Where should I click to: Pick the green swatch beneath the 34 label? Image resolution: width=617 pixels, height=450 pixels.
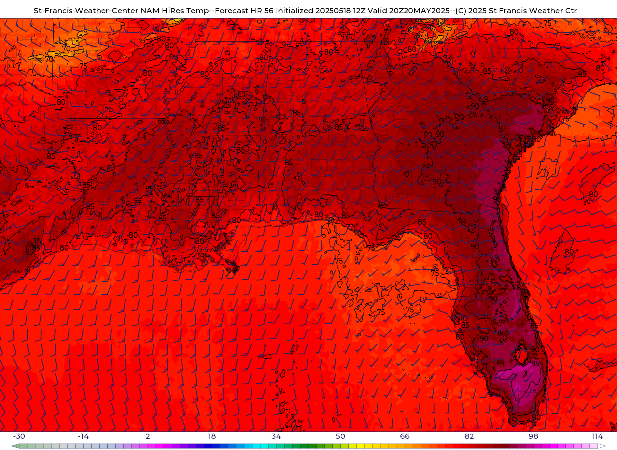coord(280,446)
